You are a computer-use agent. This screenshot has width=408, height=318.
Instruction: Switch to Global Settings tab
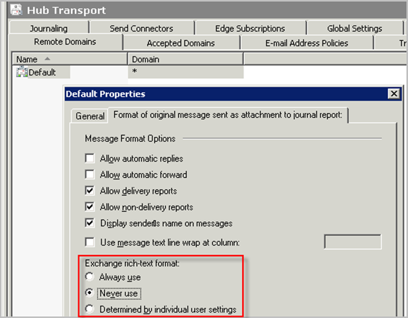tap(354, 28)
